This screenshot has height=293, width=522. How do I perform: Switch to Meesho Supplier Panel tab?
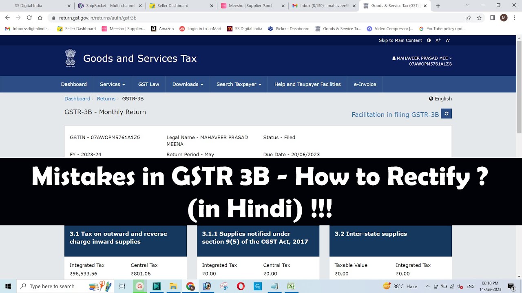pos(253,6)
